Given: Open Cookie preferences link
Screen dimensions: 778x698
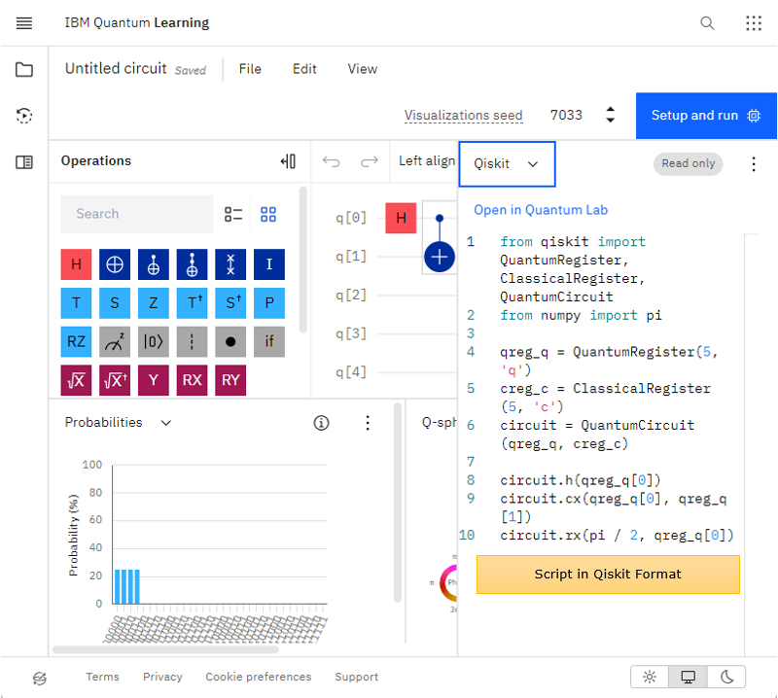Looking at the screenshot, I should pos(258,677).
